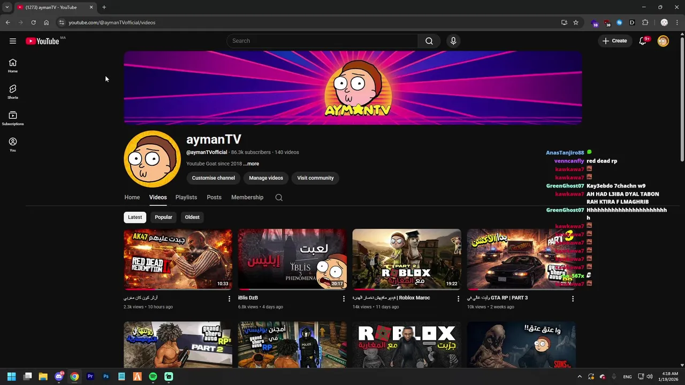This screenshot has height=385, width=685.
Task: Open the browser home page button
Action: (x=46, y=22)
